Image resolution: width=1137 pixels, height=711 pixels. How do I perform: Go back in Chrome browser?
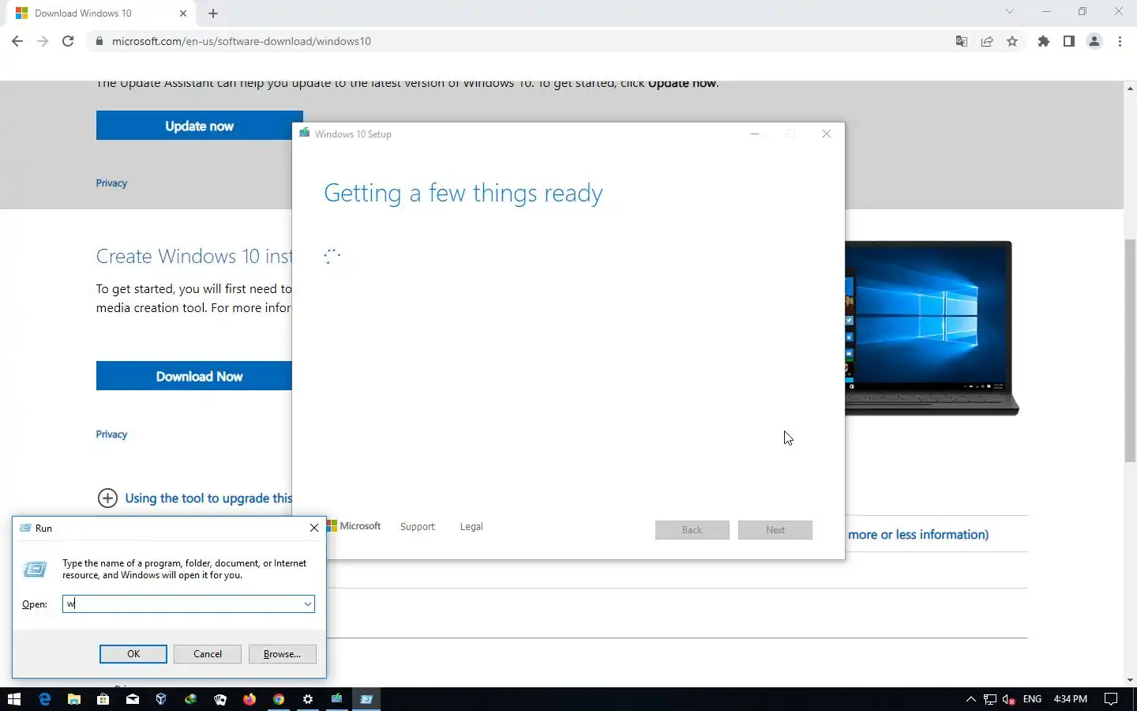(17, 41)
